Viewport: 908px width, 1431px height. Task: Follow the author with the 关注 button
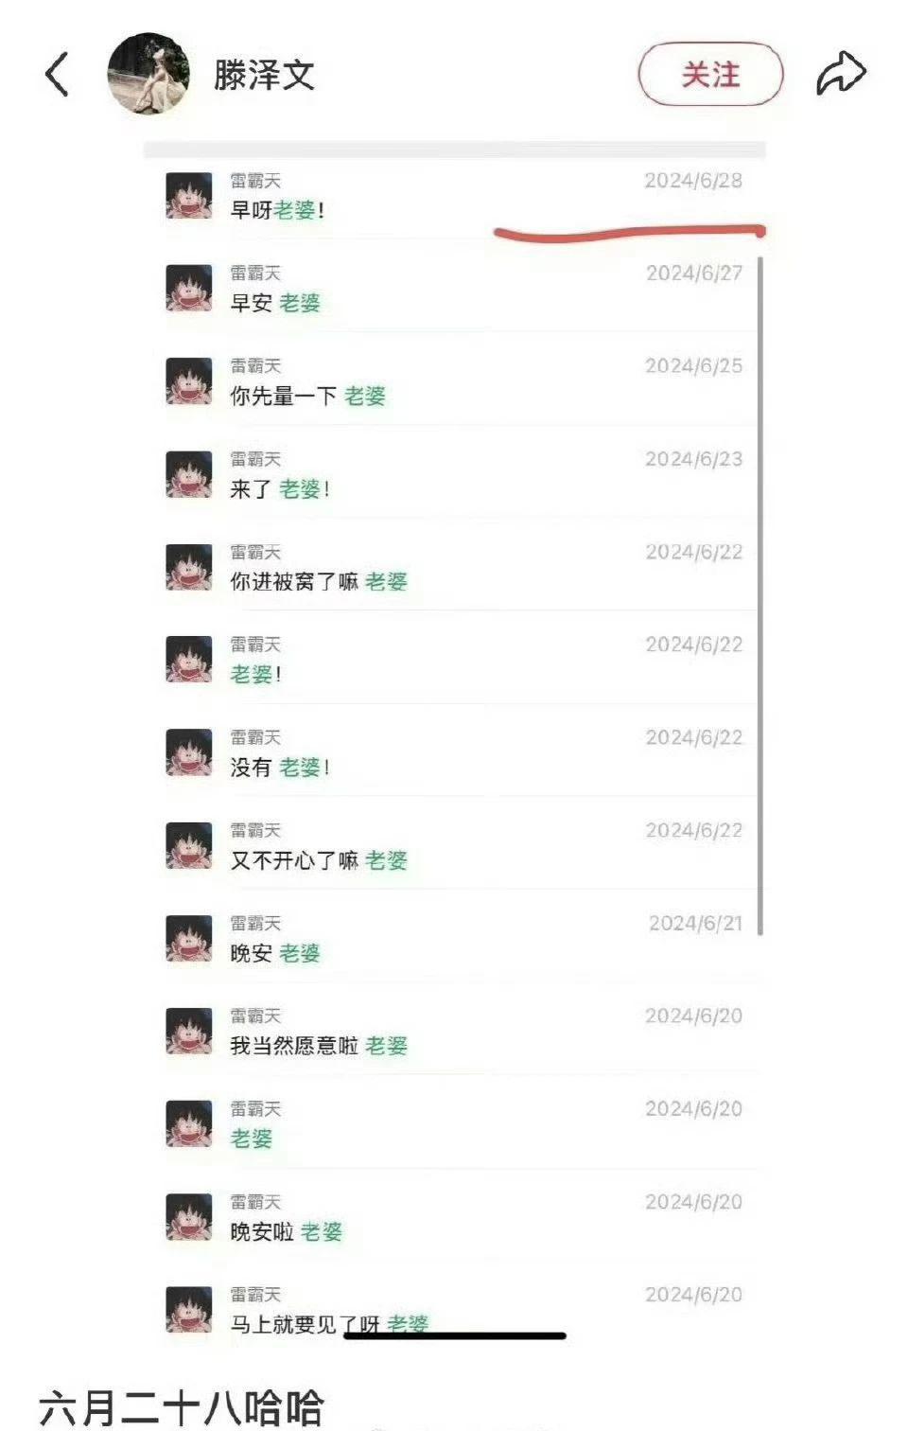click(x=711, y=74)
